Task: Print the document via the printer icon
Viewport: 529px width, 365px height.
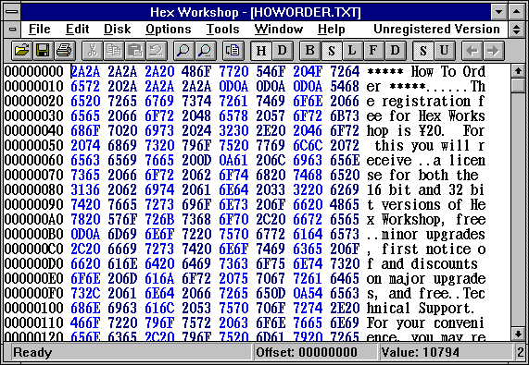Action: (64, 51)
